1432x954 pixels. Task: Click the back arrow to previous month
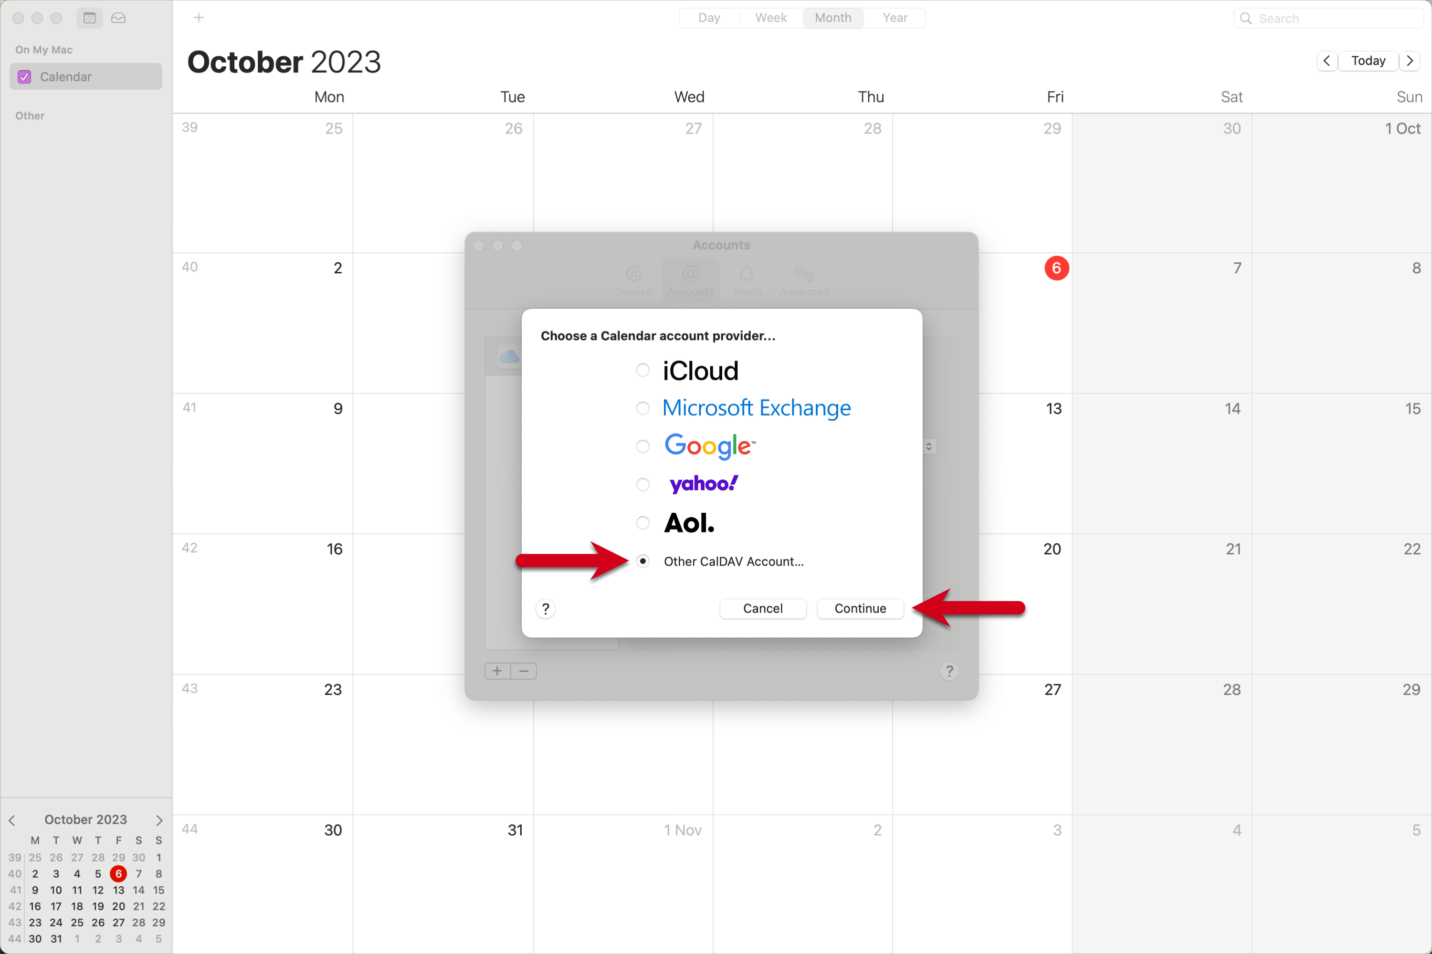tap(1328, 61)
